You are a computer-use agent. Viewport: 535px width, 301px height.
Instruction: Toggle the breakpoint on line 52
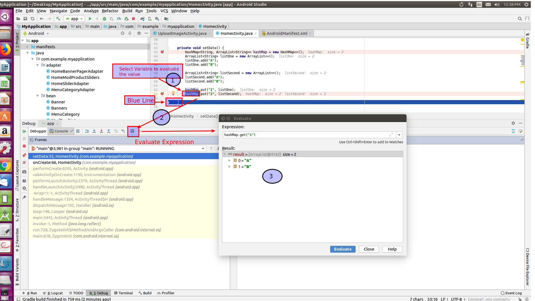tap(162, 89)
